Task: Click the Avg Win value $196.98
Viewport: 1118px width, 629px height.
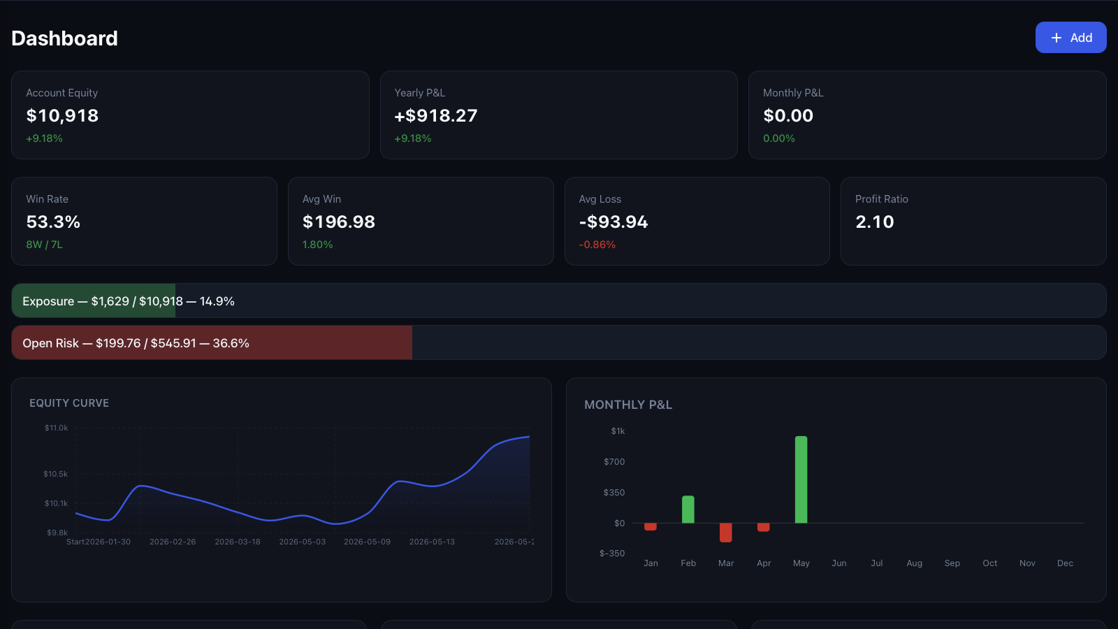Action: click(x=339, y=222)
